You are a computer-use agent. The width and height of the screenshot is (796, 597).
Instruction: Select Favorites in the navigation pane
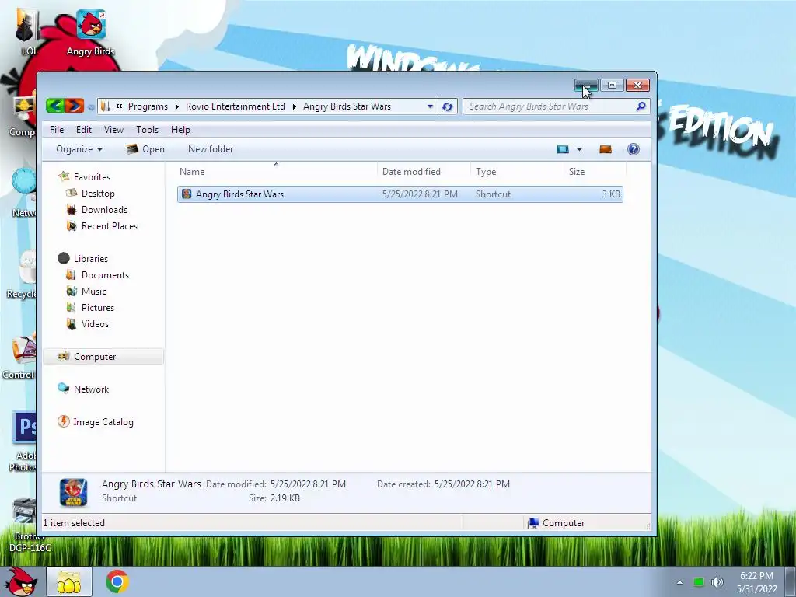(92, 176)
